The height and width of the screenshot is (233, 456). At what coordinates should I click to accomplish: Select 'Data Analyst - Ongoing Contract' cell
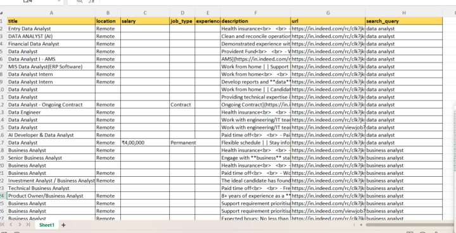click(51, 105)
